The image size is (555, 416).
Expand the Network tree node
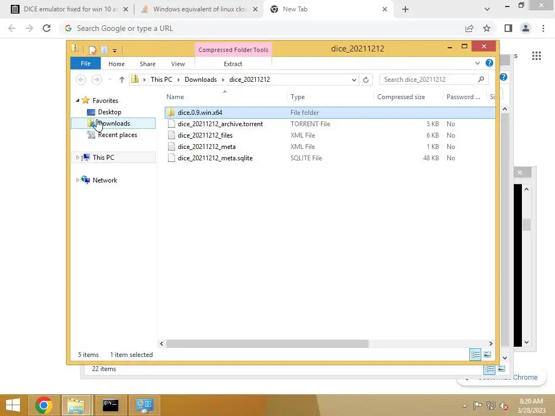tap(78, 180)
